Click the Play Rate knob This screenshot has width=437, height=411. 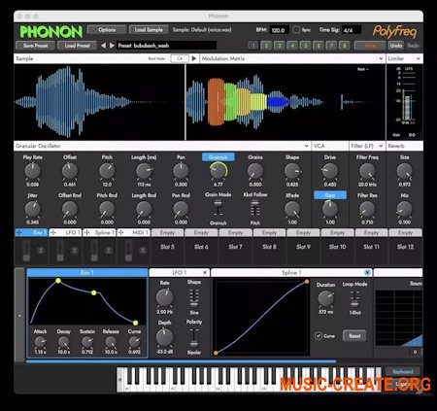coord(33,171)
